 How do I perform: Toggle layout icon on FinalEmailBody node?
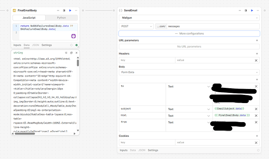click(64, 10)
